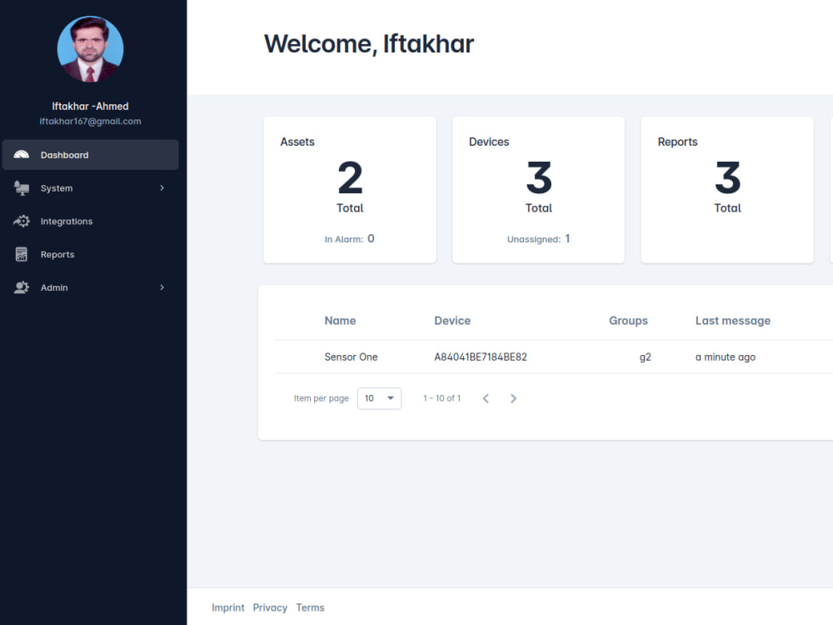Screen dimensions: 833x625
Task: Click the Devices total card
Action: coord(538,190)
